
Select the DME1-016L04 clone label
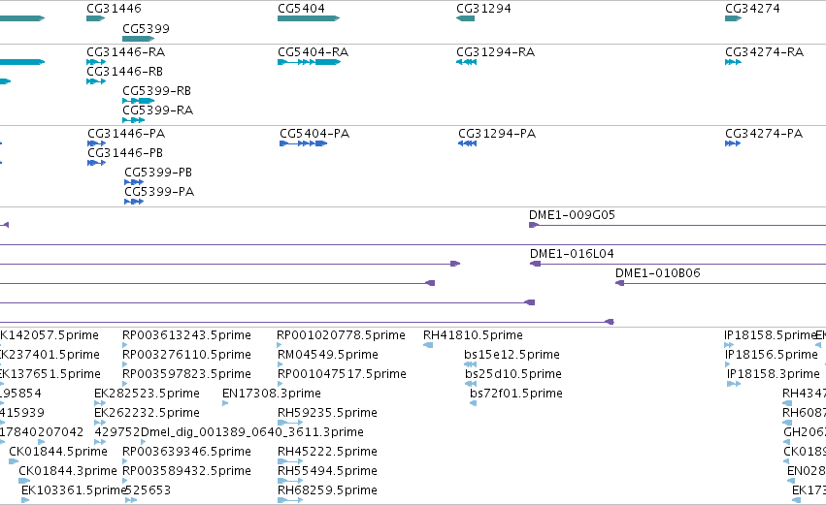pyautogui.click(x=572, y=254)
